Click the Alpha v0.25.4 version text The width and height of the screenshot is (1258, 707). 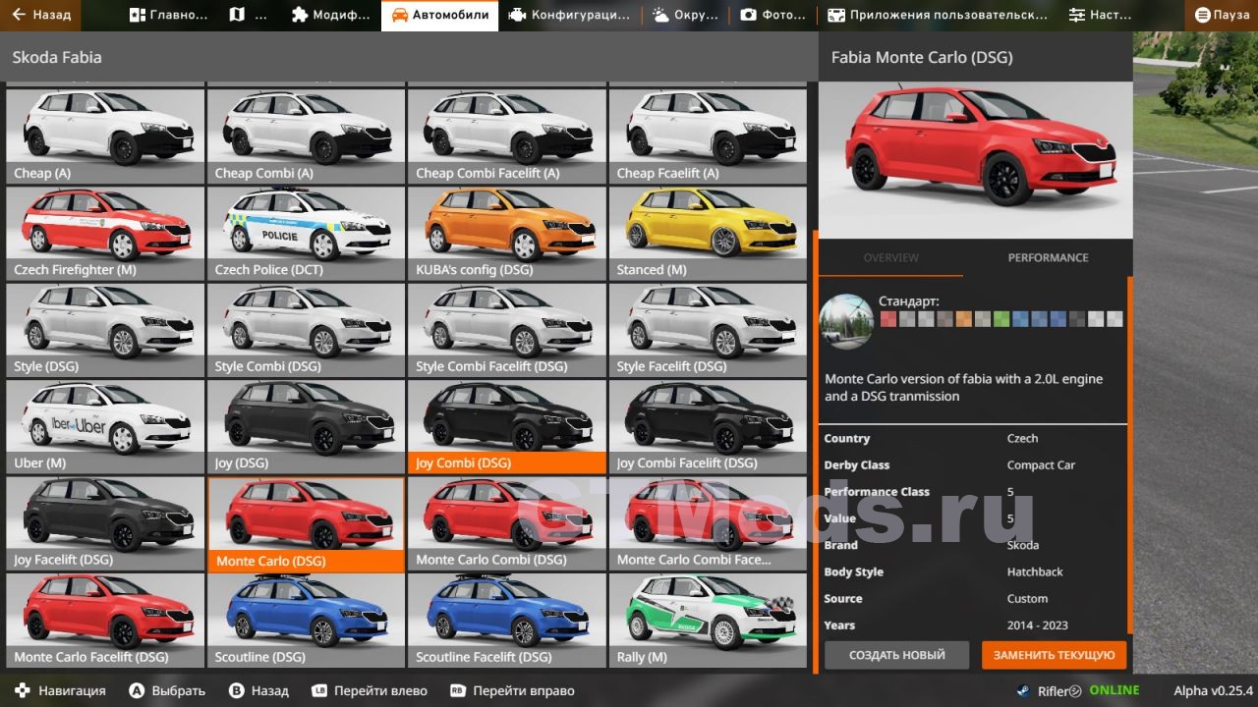click(x=1214, y=690)
